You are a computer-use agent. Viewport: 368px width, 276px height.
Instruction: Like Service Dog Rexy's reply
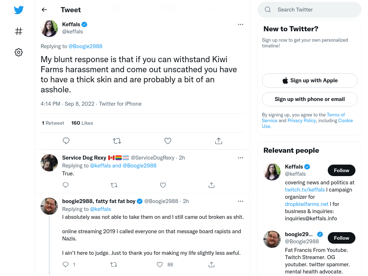pos(163,185)
